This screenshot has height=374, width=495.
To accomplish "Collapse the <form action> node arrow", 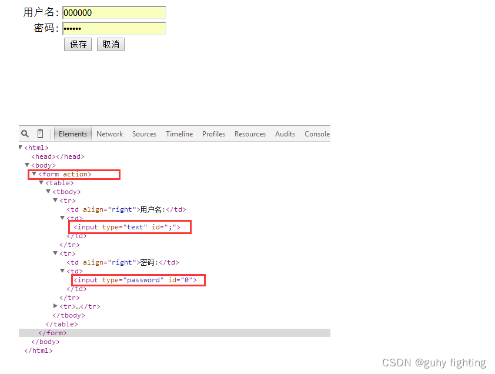I will click(34, 173).
